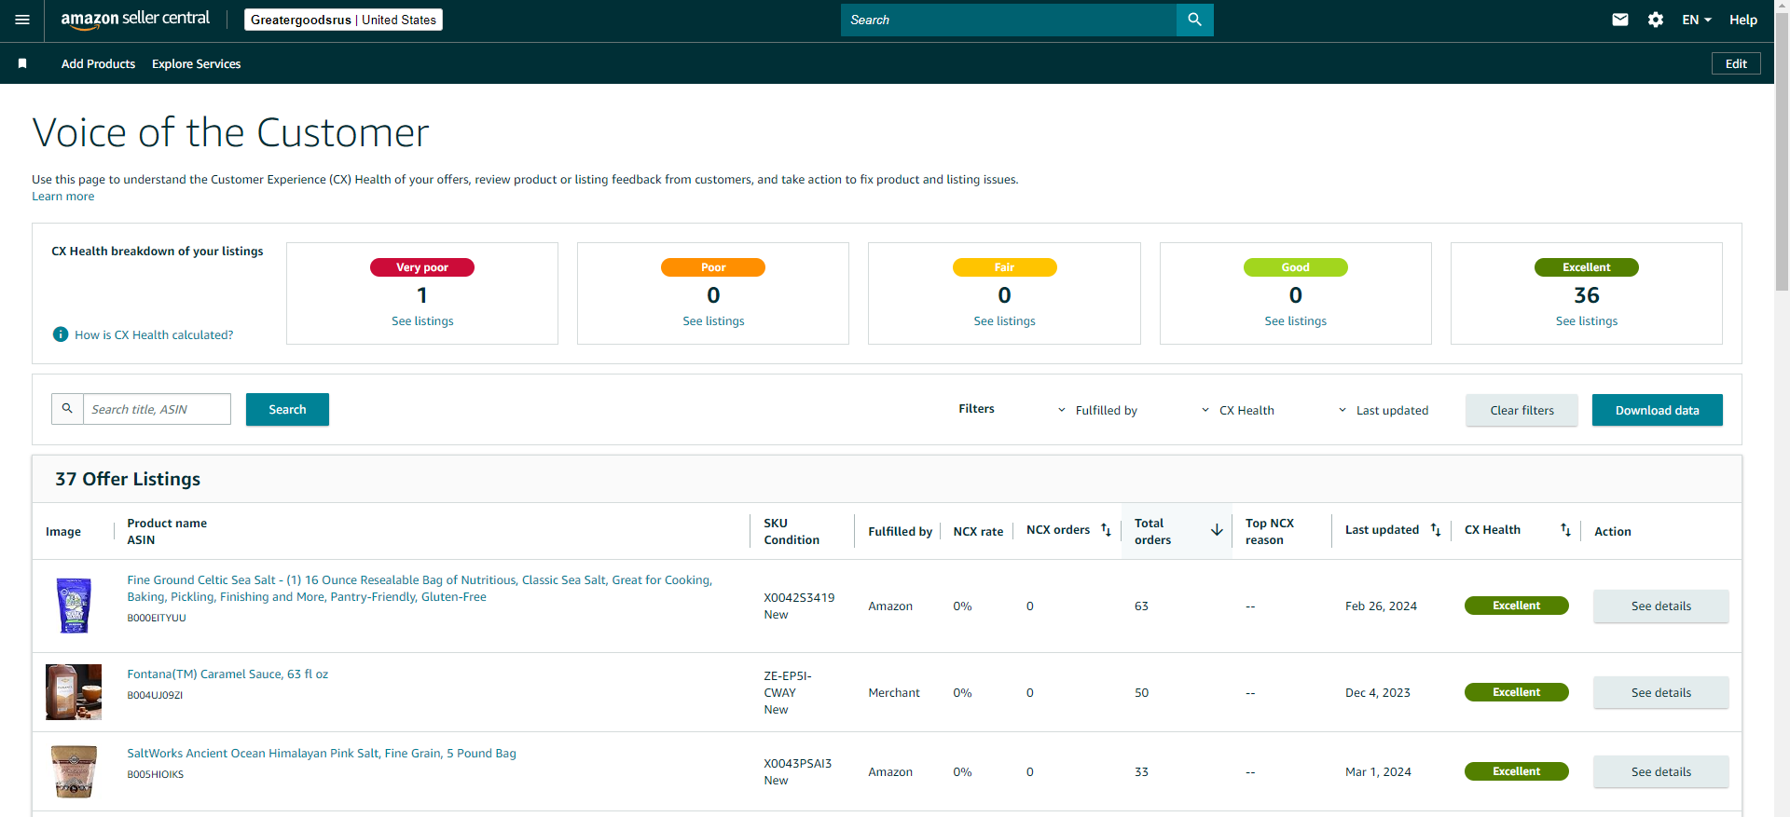Open Fine Ground Celtic Sea Salt product link

pos(420,588)
